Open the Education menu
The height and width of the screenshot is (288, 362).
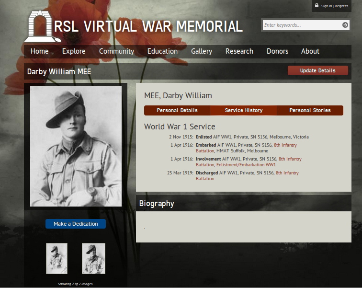click(x=162, y=51)
